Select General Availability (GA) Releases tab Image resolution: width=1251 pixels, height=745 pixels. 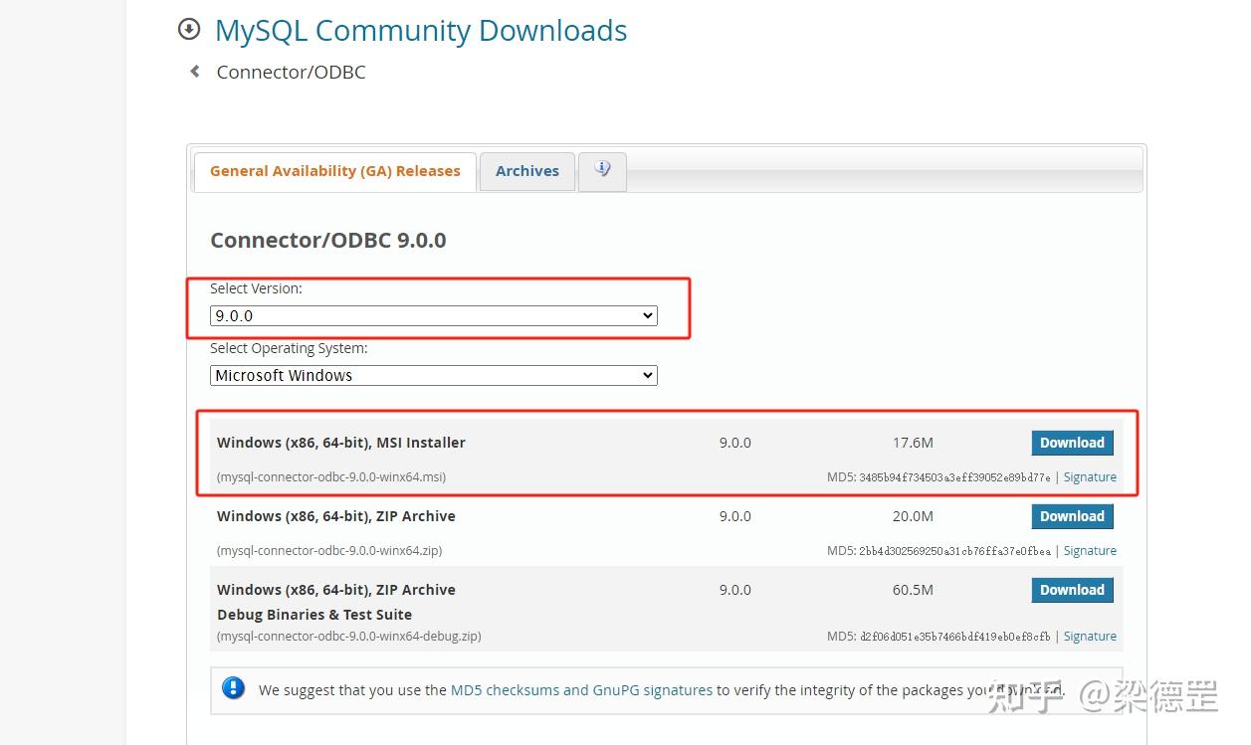point(334,171)
